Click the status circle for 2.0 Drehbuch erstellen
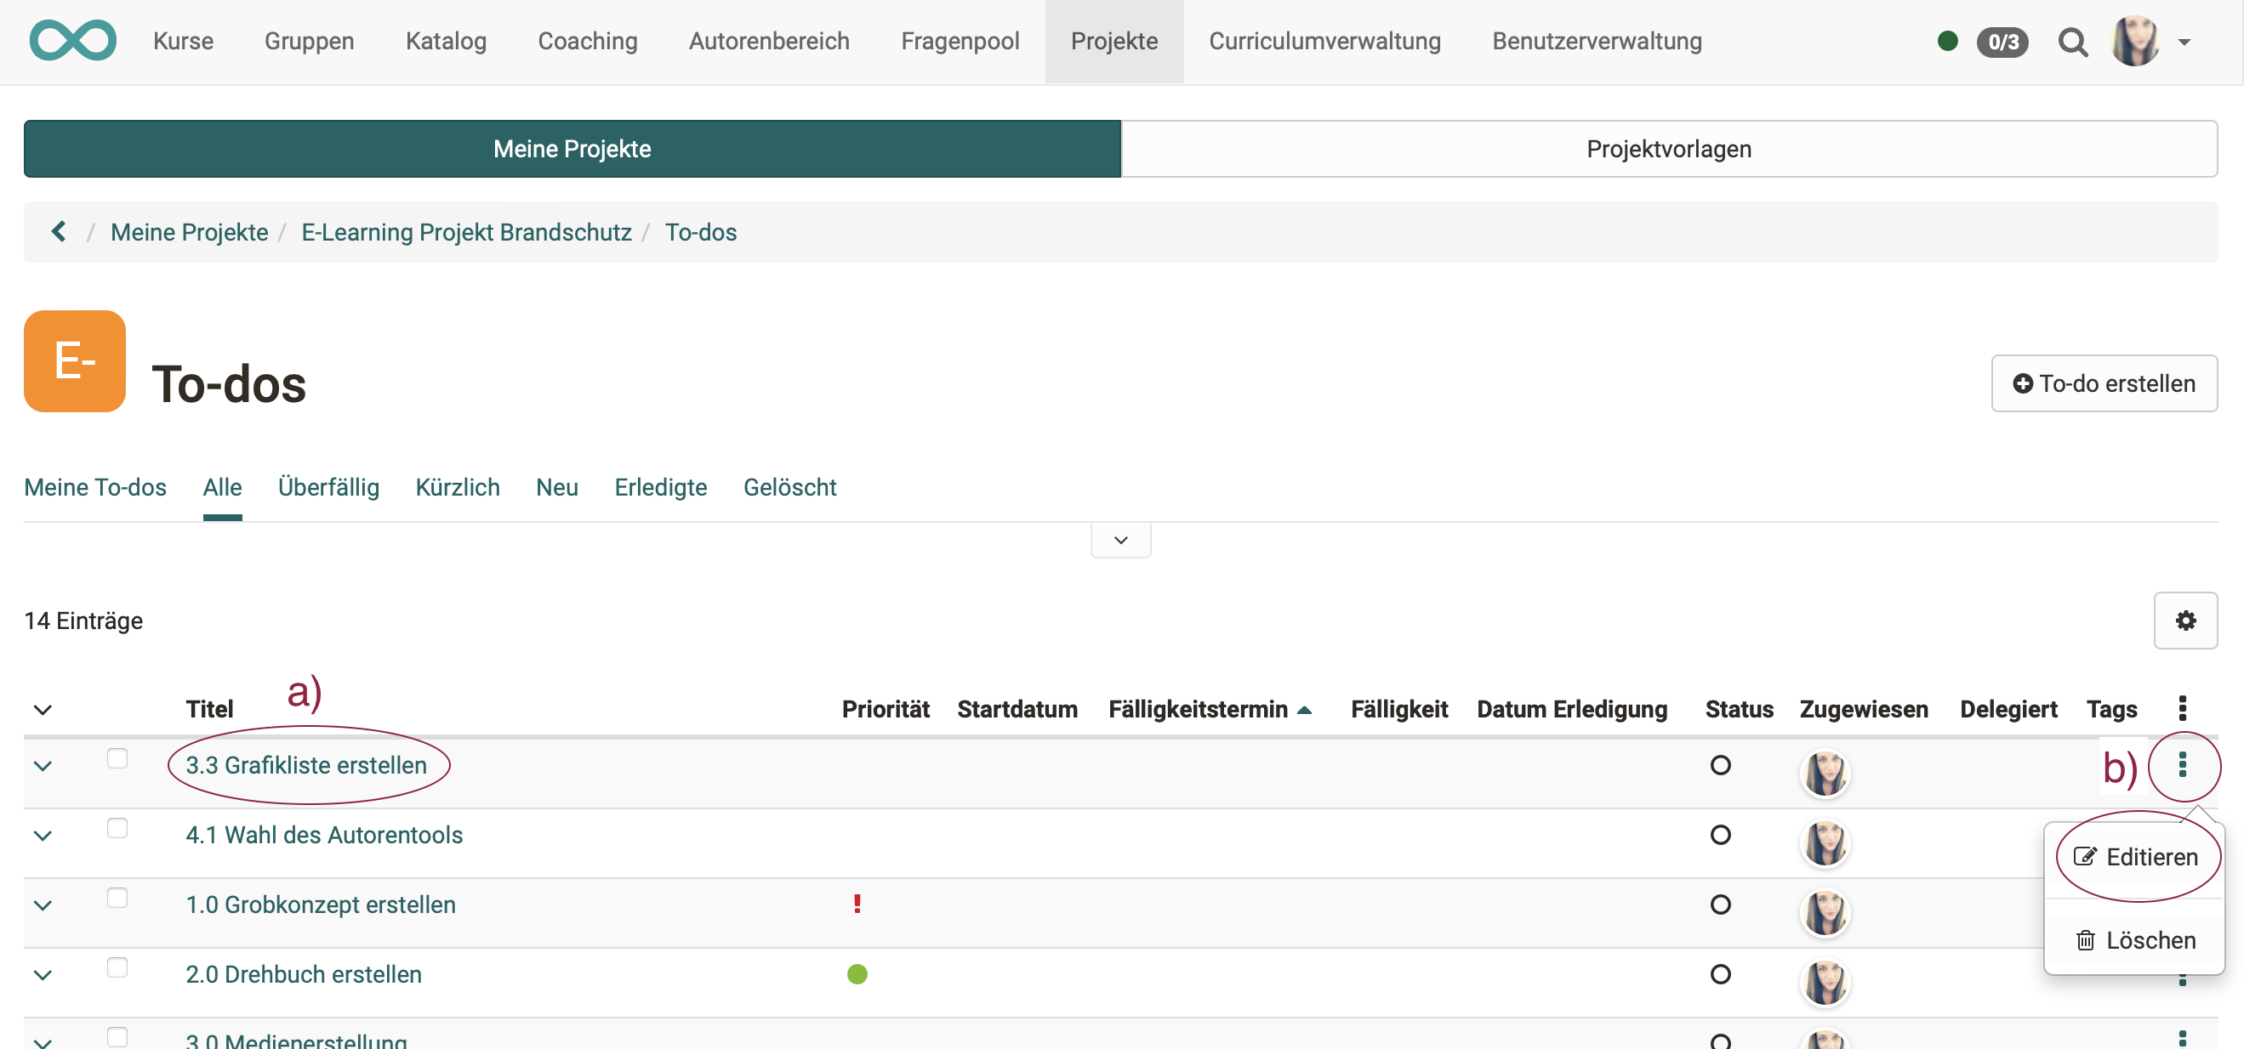Viewport: 2244px width, 1049px height. point(1721,974)
